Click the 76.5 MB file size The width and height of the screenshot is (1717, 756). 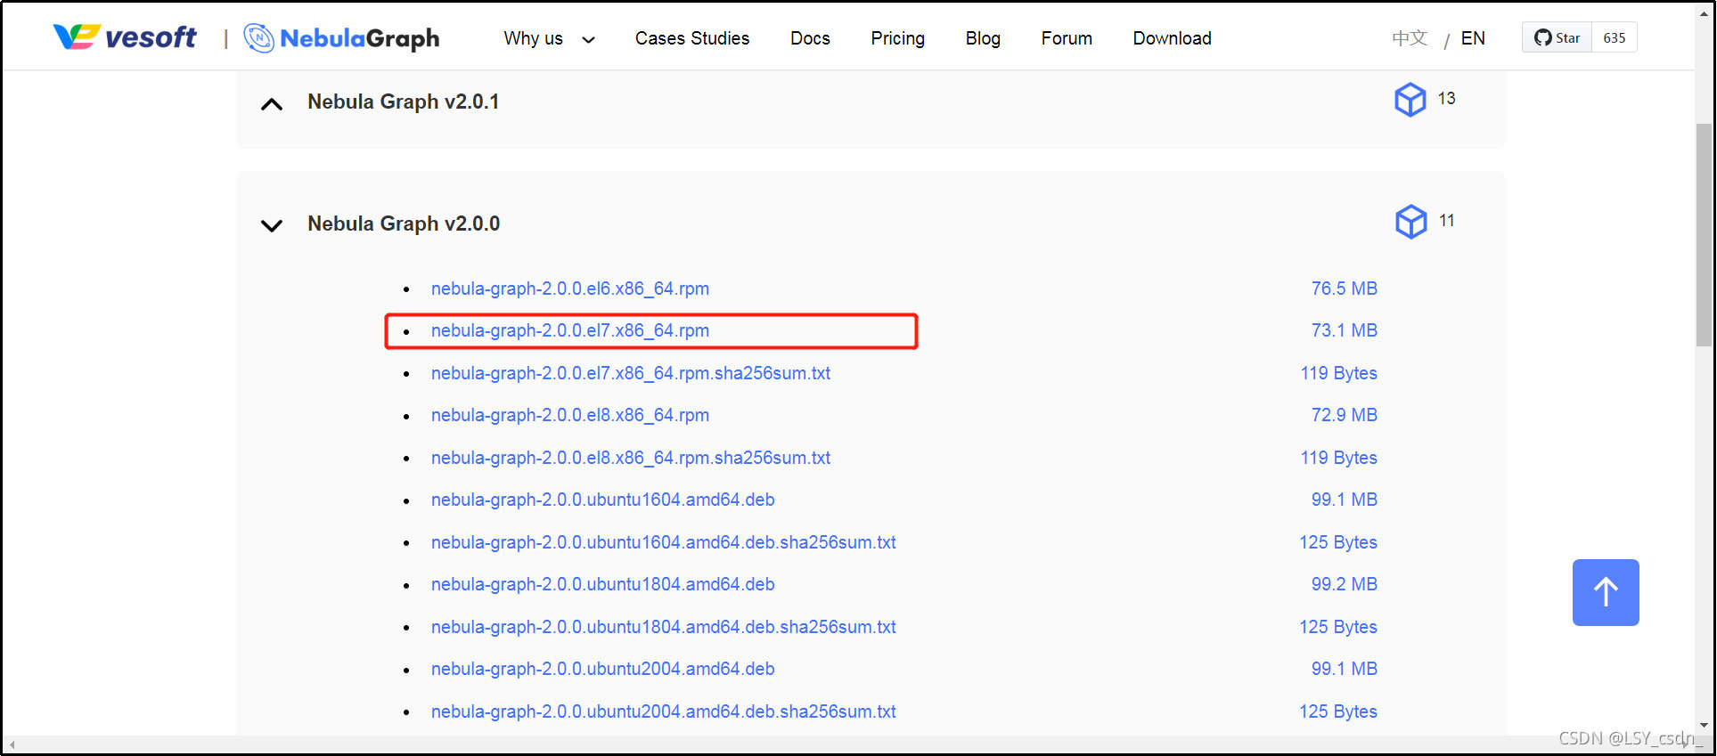(1344, 289)
